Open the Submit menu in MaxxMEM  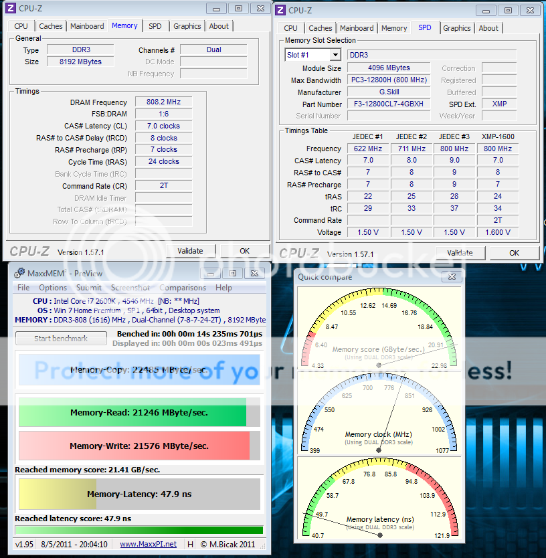89,288
